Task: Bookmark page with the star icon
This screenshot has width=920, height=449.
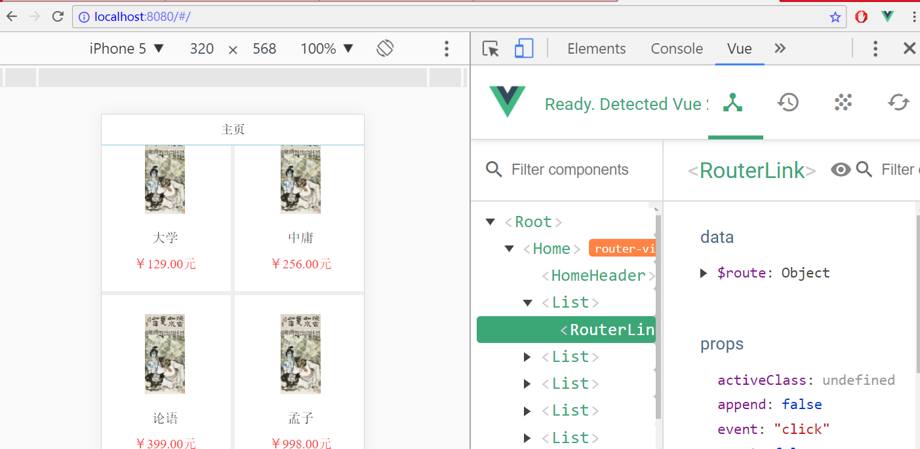Action: (835, 17)
